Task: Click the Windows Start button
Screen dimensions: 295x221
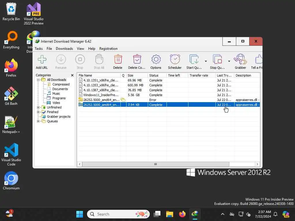Action: [x=80, y=214]
